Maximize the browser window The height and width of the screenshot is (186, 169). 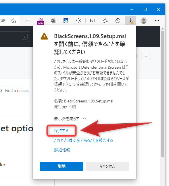coord(145,9)
